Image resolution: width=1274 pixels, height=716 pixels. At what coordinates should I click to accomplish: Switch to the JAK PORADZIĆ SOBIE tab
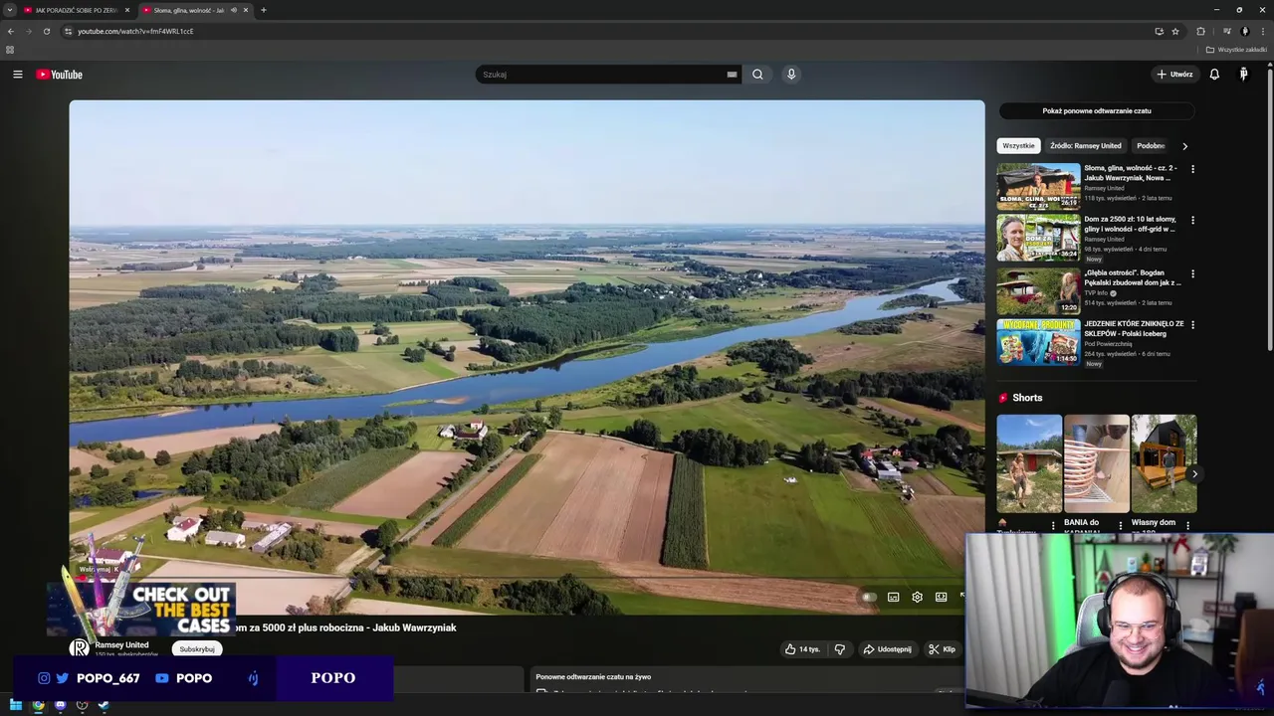(75, 10)
